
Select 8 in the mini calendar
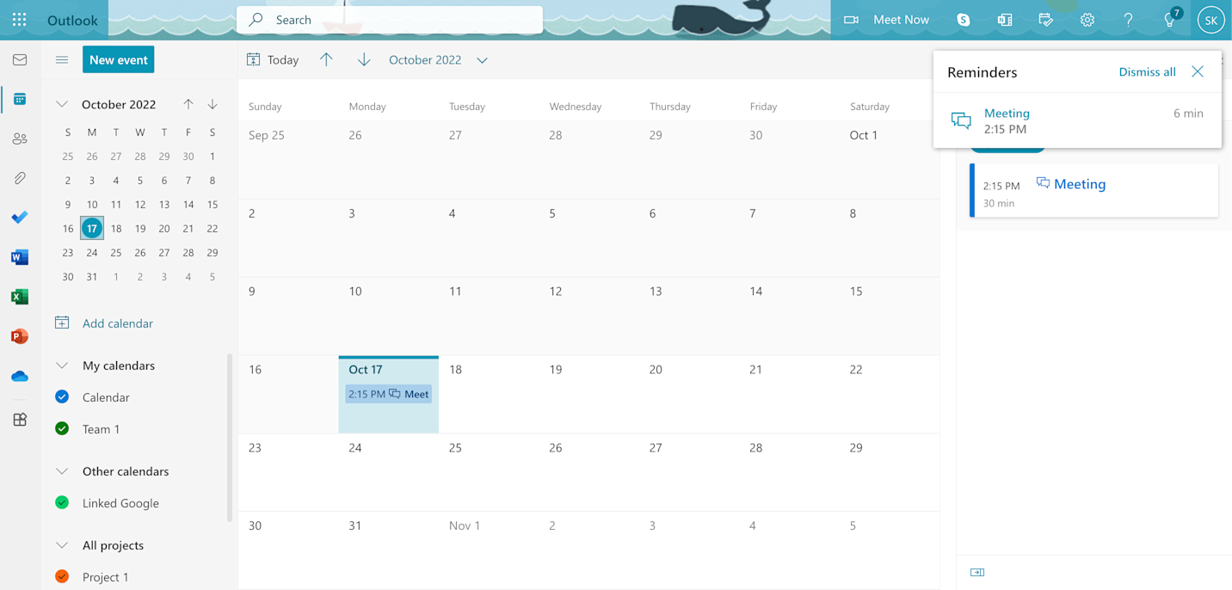point(213,180)
